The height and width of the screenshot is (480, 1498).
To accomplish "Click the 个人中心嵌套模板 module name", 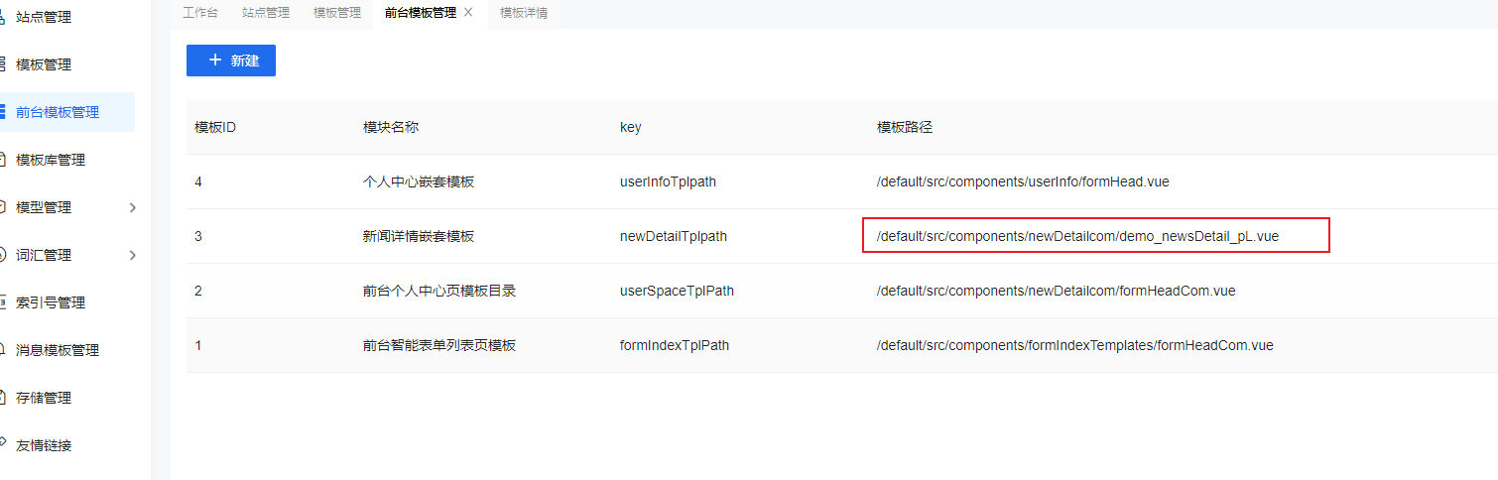I will [x=419, y=181].
